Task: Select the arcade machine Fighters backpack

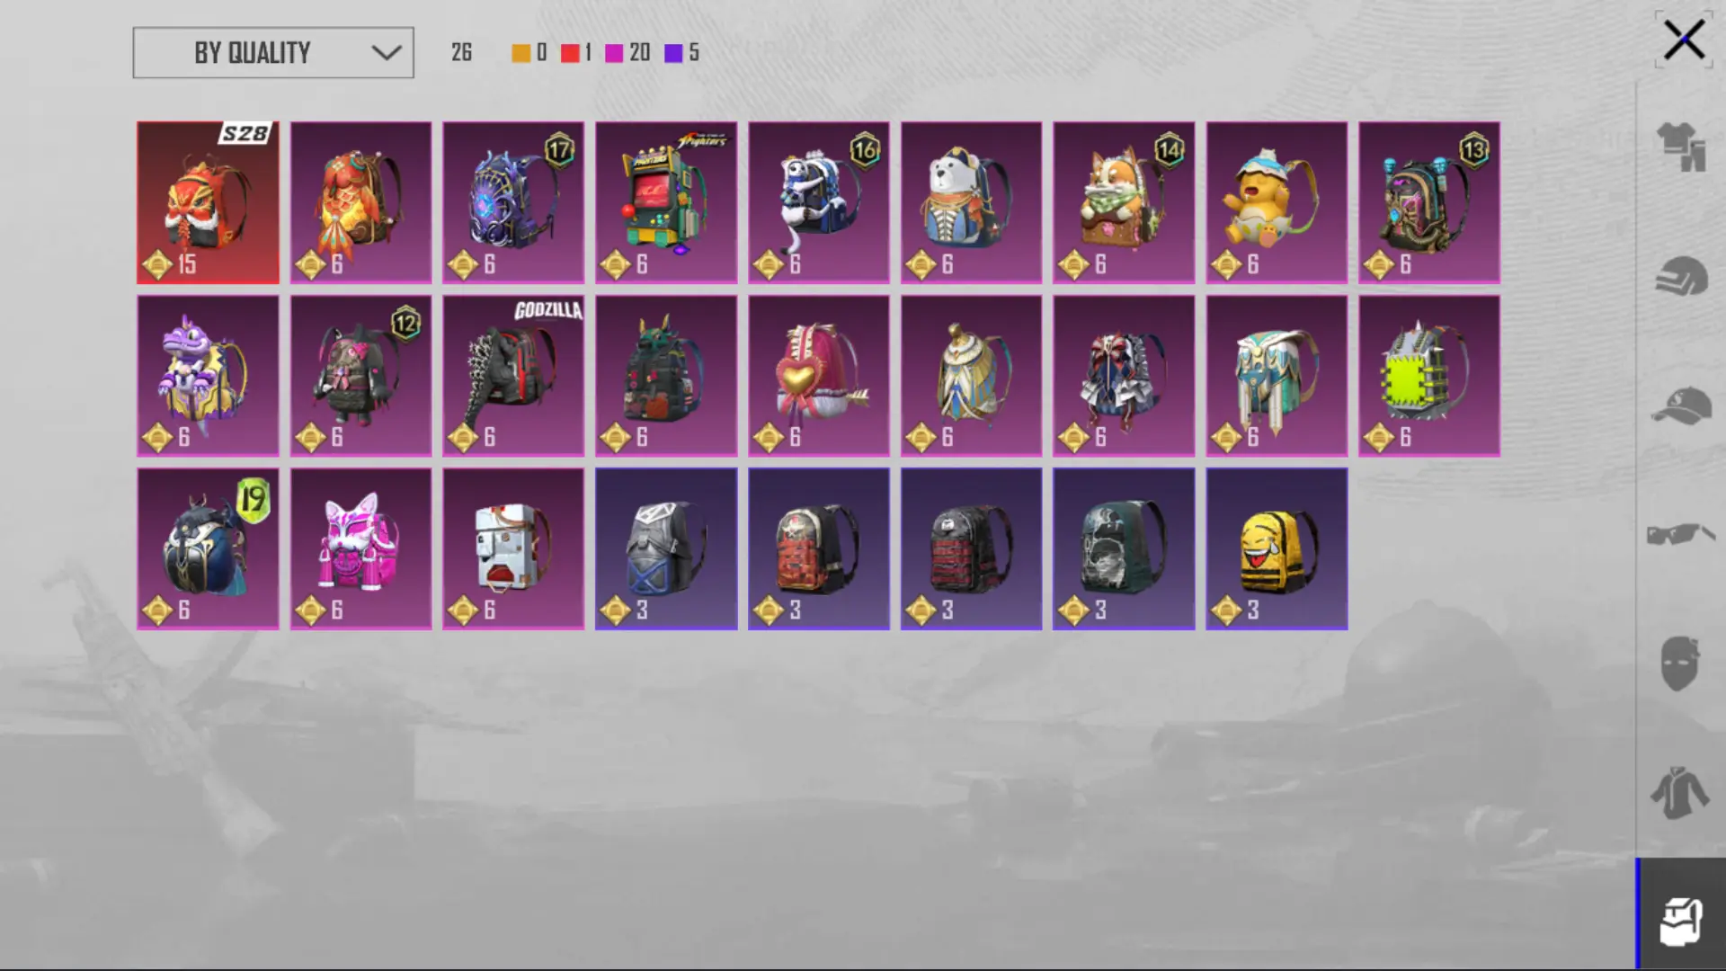Action: tap(666, 203)
